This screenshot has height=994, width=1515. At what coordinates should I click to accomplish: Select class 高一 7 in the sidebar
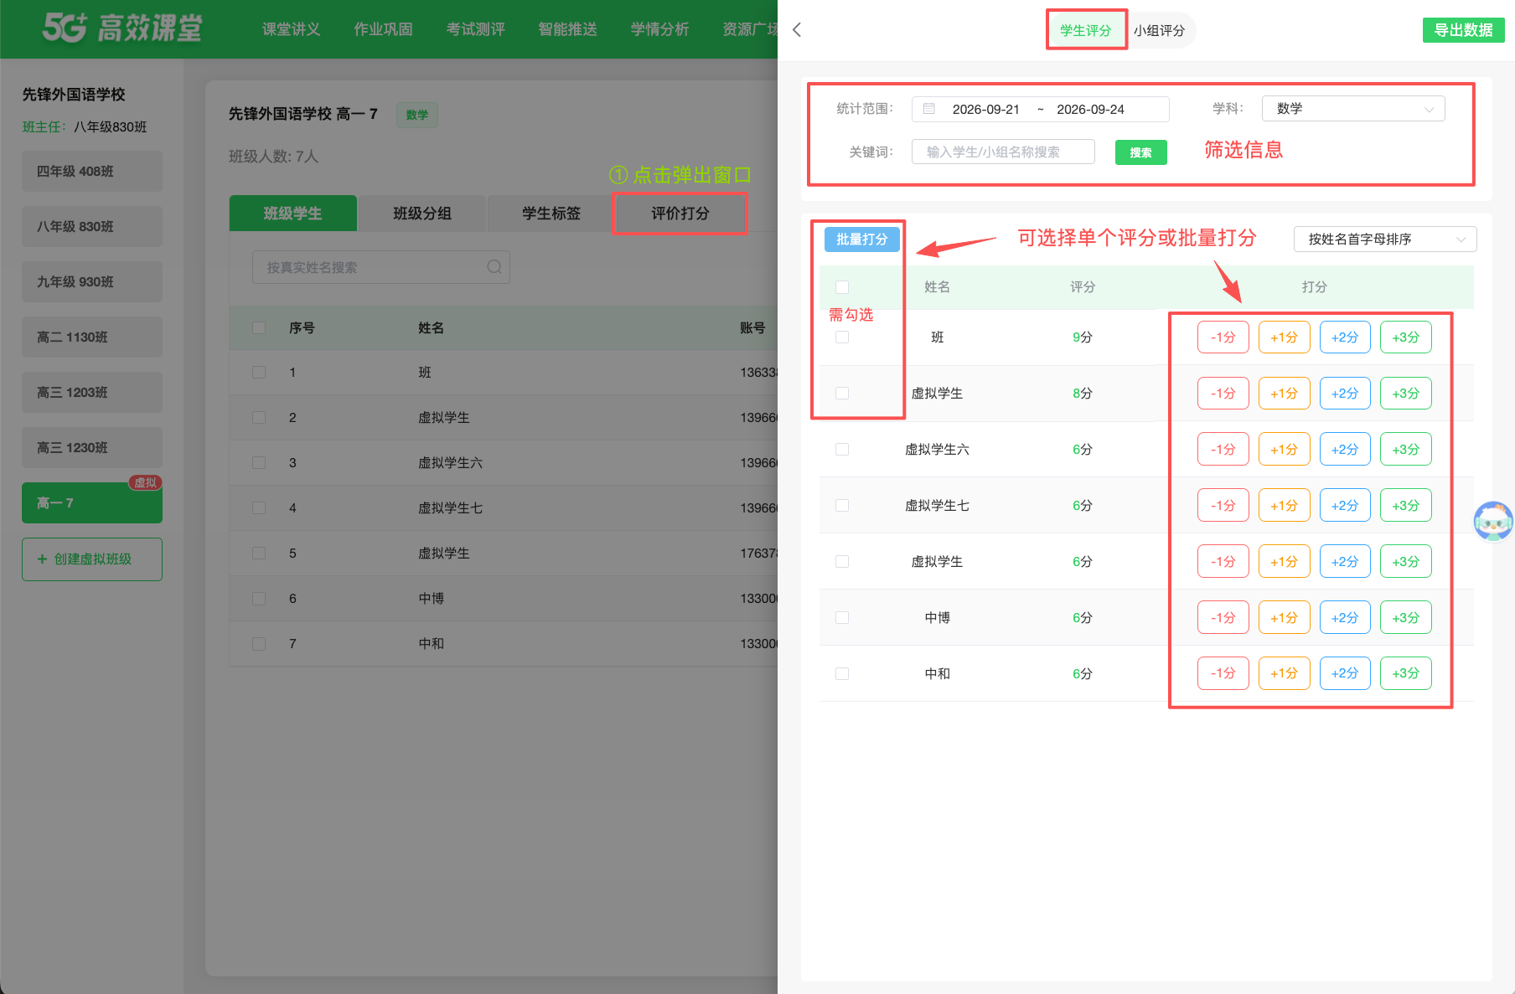(x=92, y=503)
